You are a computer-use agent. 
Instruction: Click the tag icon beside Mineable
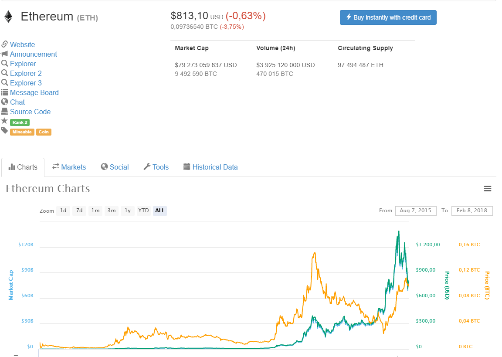point(4,131)
